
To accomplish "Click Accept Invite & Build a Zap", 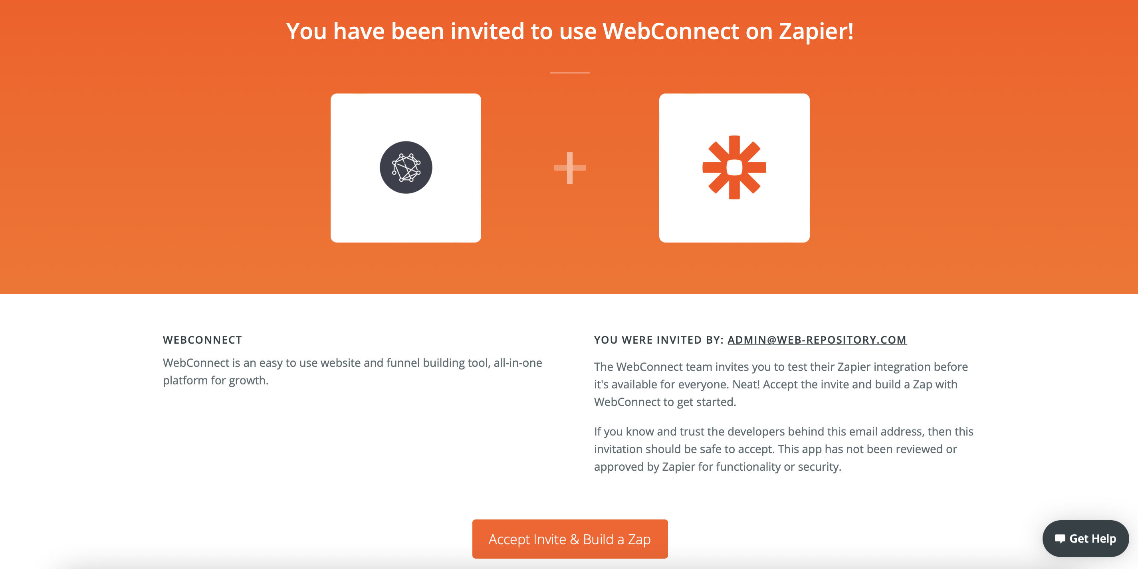I will click(570, 539).
